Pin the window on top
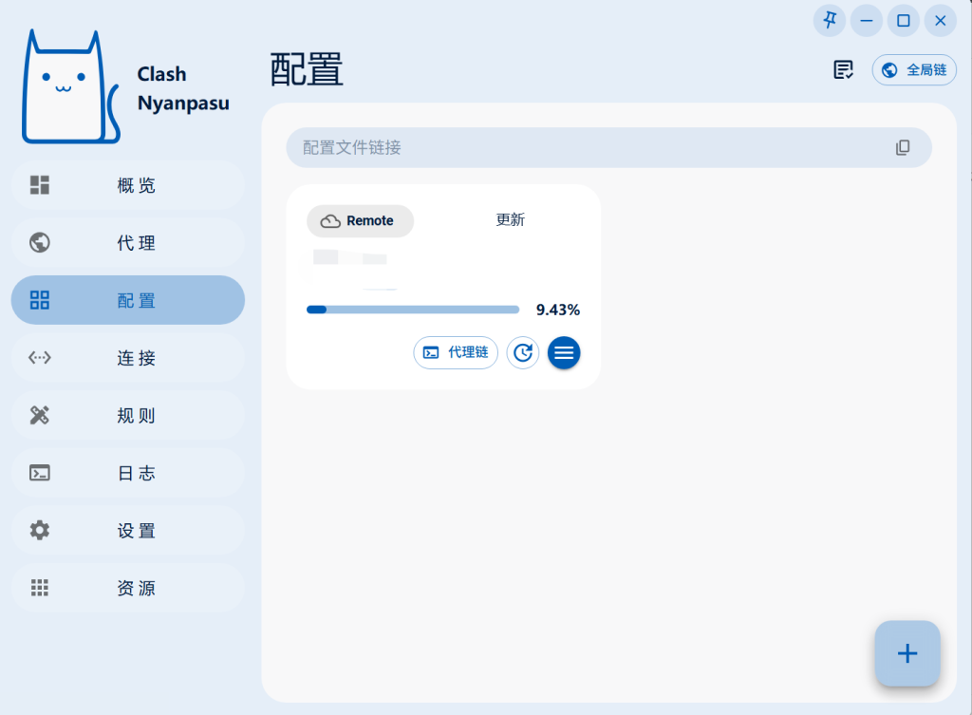972x715 pixels. (x=829, y=20)
